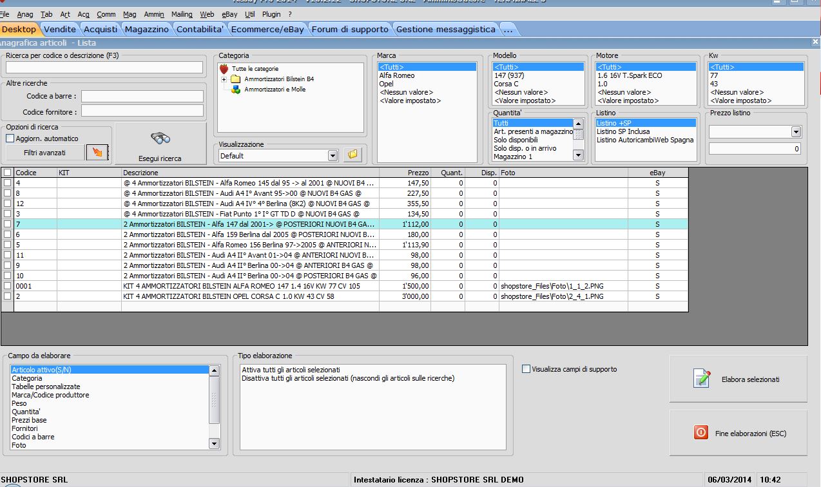Click the orange reset filters icon button
Viewport: 821px width, 487px height.
click(97, 153)
